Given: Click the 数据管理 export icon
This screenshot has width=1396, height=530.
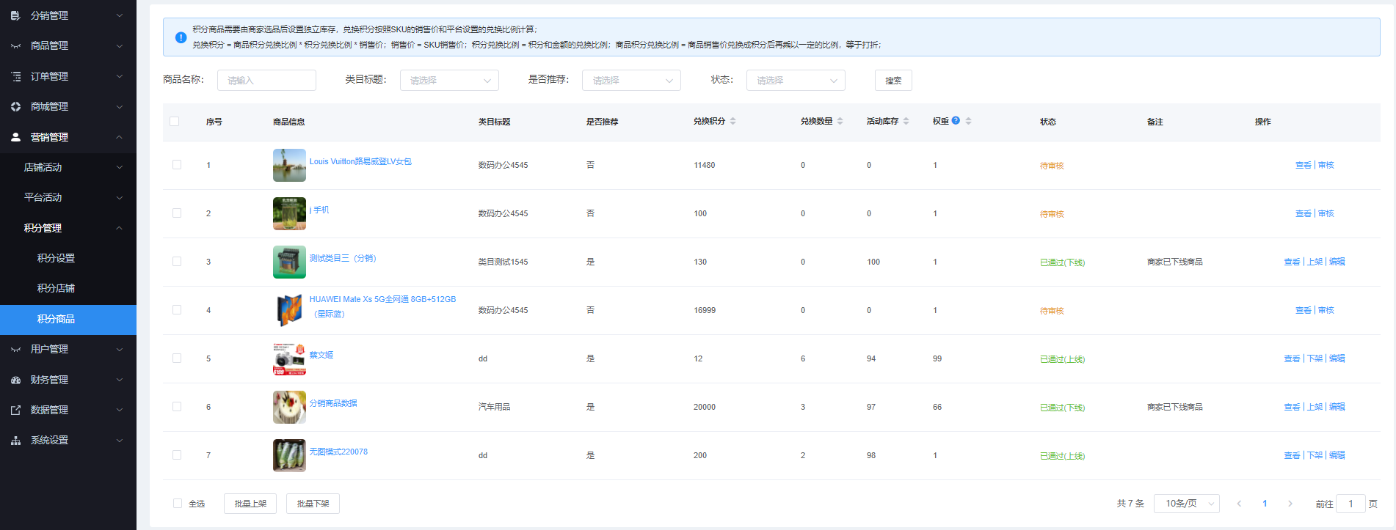Looking at the screenshot, I should point(15,411).
